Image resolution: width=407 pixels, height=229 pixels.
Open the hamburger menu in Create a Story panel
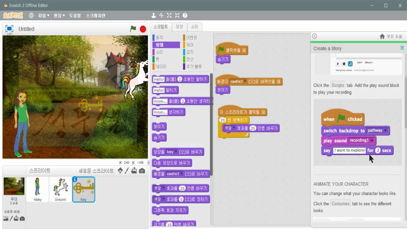402,48
